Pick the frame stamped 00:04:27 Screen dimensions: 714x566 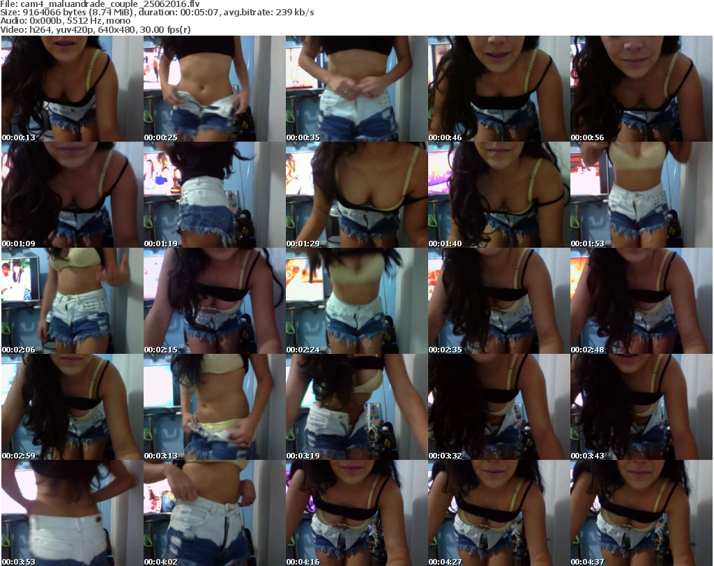click(499, 513)
